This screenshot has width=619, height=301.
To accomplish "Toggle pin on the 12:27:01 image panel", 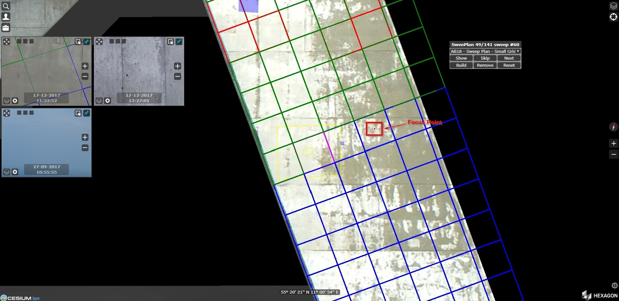I will coord(179,42).
